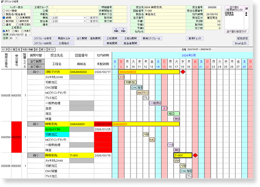Click 今日へ移動 to jump to today

28,50
